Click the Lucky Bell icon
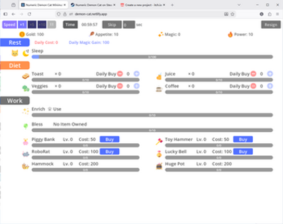 [159, 154]
